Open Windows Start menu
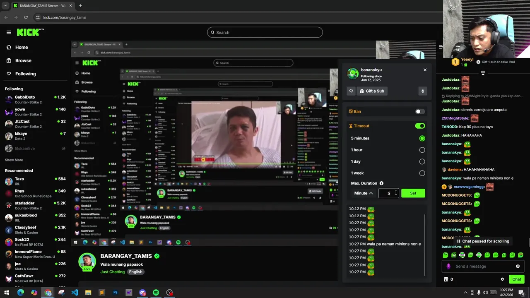Screen dimensions: 530x298 pyautogui.click(x=6, y=293)
